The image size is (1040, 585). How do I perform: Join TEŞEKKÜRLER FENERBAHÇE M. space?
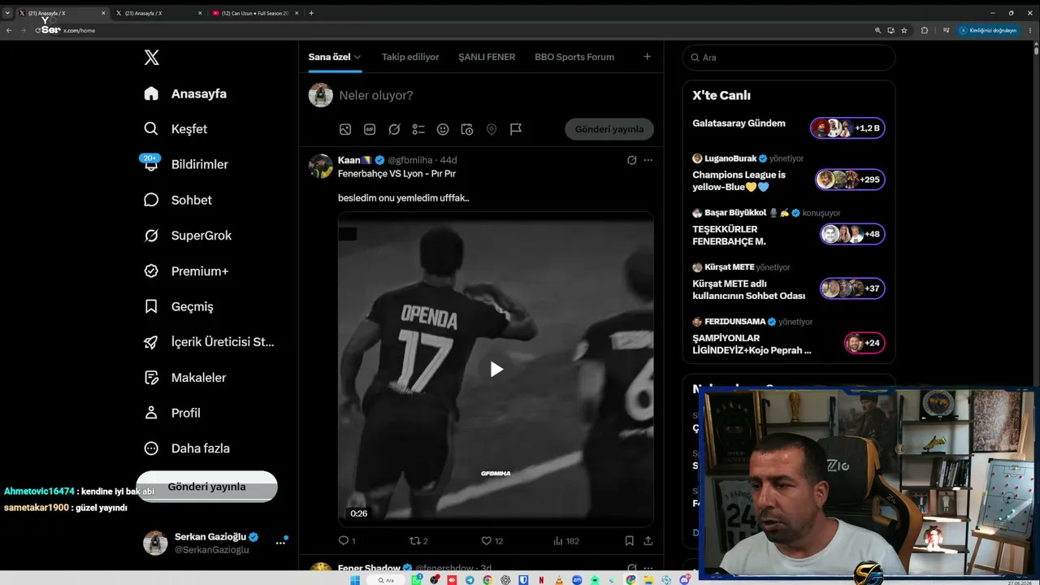click(852, 234)
